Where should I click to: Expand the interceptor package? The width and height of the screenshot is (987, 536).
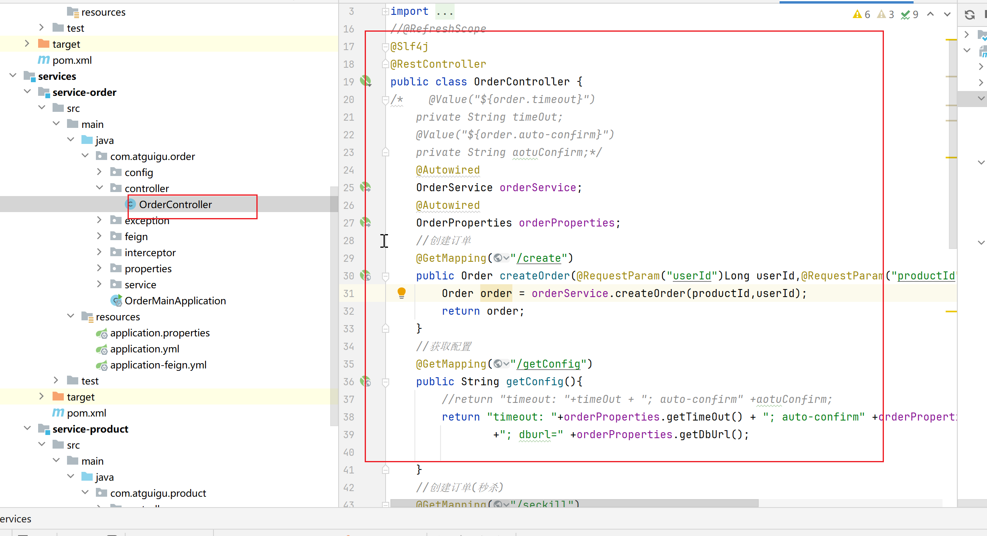100,252
